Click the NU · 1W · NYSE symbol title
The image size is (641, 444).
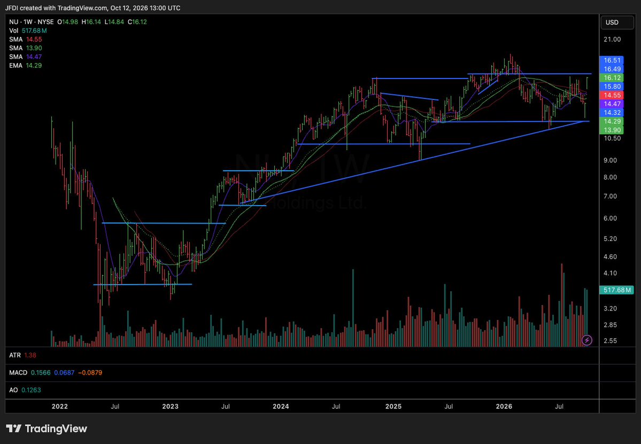32,22
